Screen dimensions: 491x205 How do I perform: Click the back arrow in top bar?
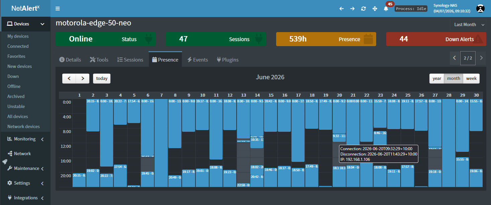point(341,9)
